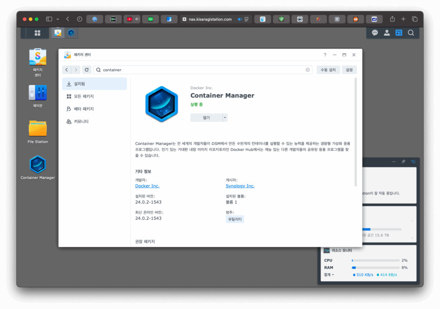Expand the storage widget down chevron
The height and width of the screenshot is (309, 440).
(412, 238)
